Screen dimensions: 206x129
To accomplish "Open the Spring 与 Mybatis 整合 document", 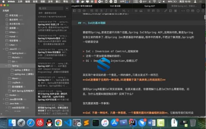I will (54, 40).
